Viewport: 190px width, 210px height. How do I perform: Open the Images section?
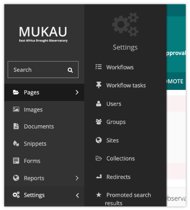[x=44, y=109]
